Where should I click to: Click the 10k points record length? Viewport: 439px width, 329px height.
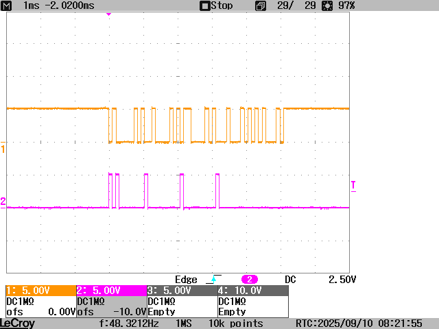click(236, 324)
